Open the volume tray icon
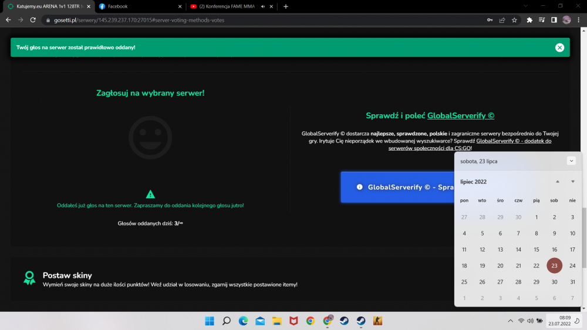The image size is (587, 330). pos(530,321)
